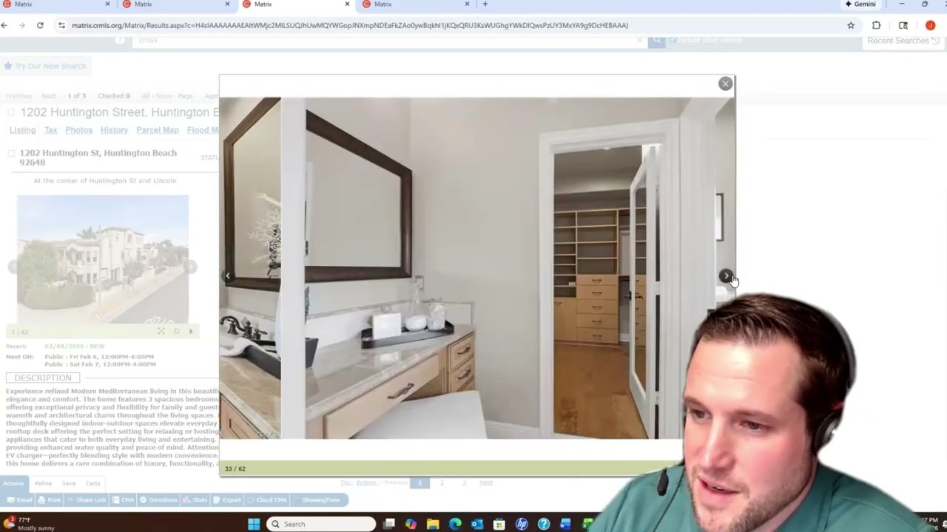Viewport: 947px width, 532px height.
Task: Switch to the Save tab
Action: click(x=69, y=483)
